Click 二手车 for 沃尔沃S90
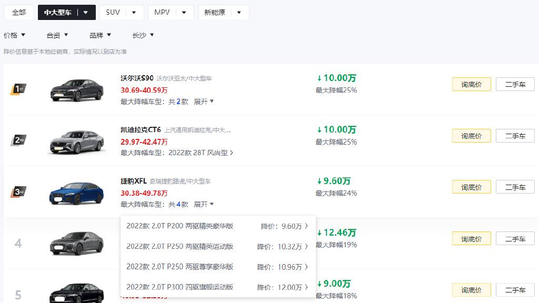The height and width of the screenshot is (303, 539). click(515, 84)
